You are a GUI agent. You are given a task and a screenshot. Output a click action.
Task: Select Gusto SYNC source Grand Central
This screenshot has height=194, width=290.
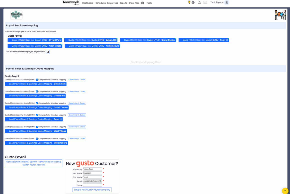(x=148, y=40)
